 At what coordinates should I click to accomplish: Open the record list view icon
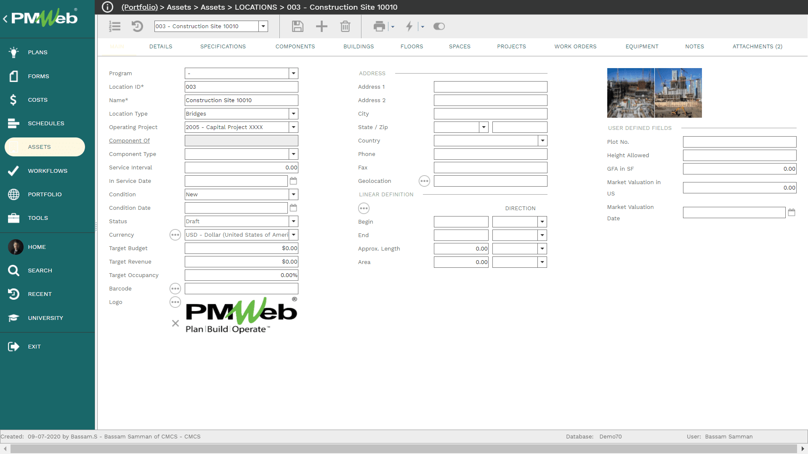[114, 26]
